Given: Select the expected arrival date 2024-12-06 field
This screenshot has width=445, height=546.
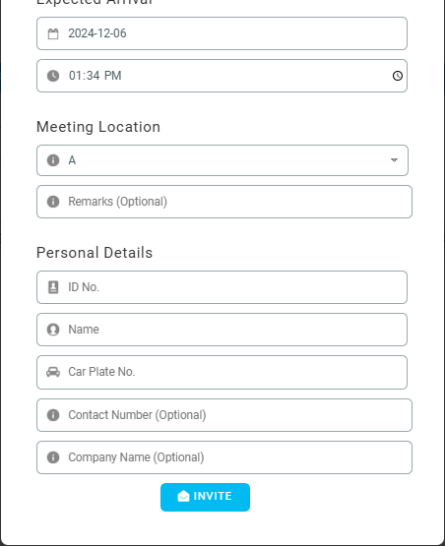Looking at the screenshot, I should [x=222, y=33].
